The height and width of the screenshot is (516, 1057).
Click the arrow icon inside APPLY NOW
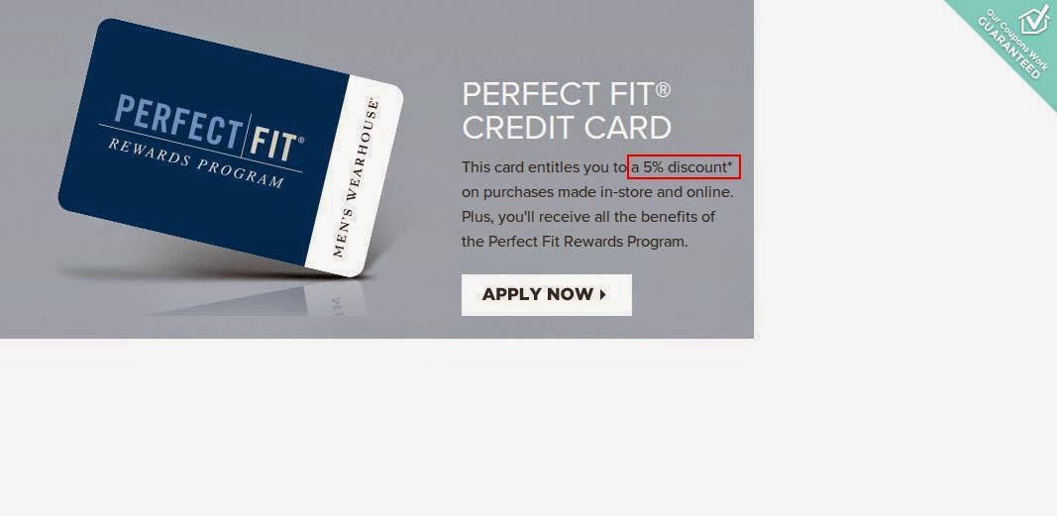click(602, 294)
